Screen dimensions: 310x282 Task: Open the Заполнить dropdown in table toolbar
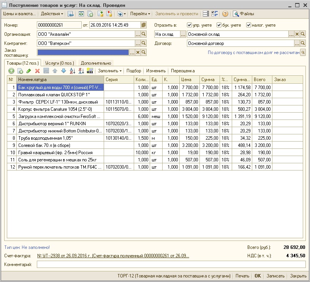coord(110,71)
